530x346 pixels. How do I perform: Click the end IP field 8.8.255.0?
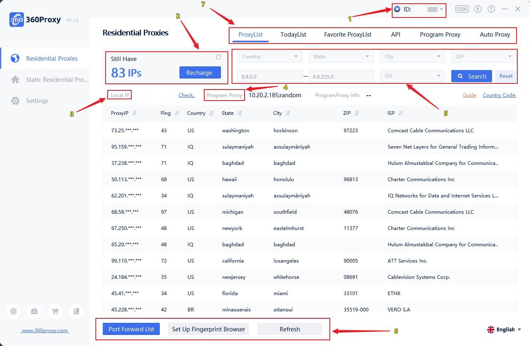(x=341, y=76)
